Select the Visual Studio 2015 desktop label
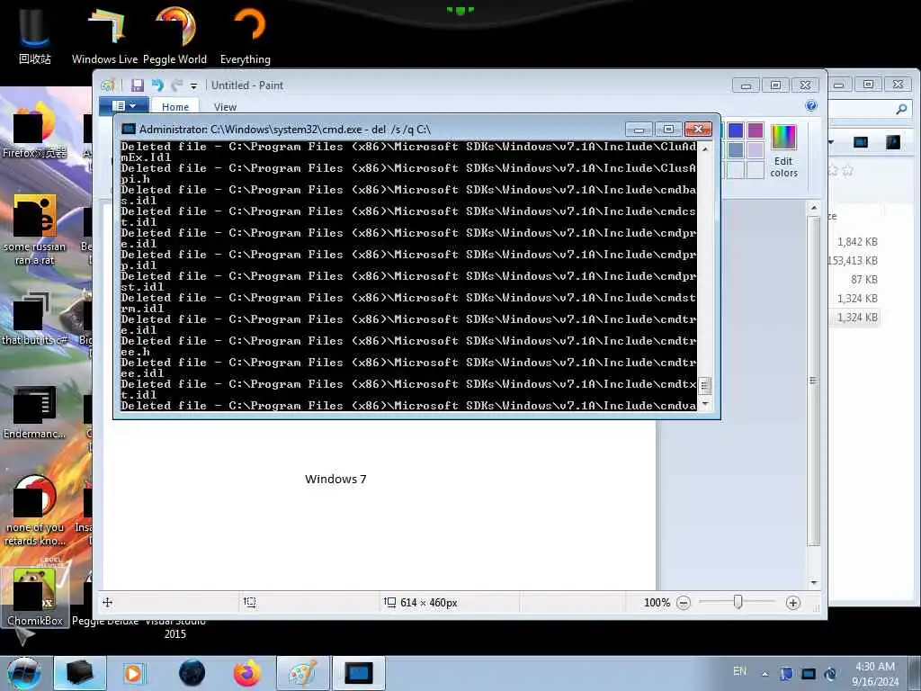921x691 pixels. [175, 627]
